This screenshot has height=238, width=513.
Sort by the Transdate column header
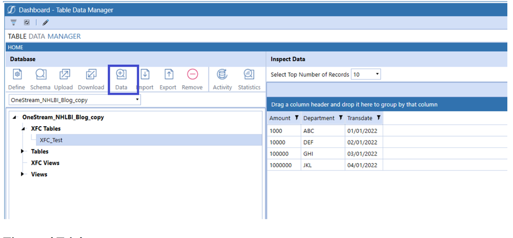pyautogui.click(x=359, y=118)
